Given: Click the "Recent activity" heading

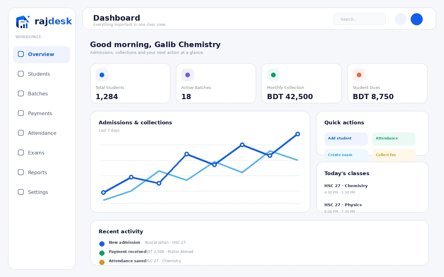Looking at the screenshot, I should [121, 231].
